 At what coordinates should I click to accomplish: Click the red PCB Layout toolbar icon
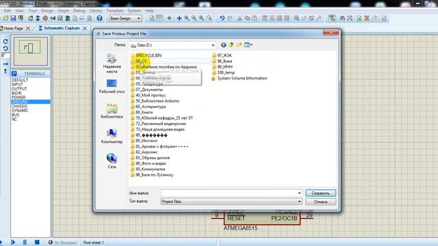point(45,18)
